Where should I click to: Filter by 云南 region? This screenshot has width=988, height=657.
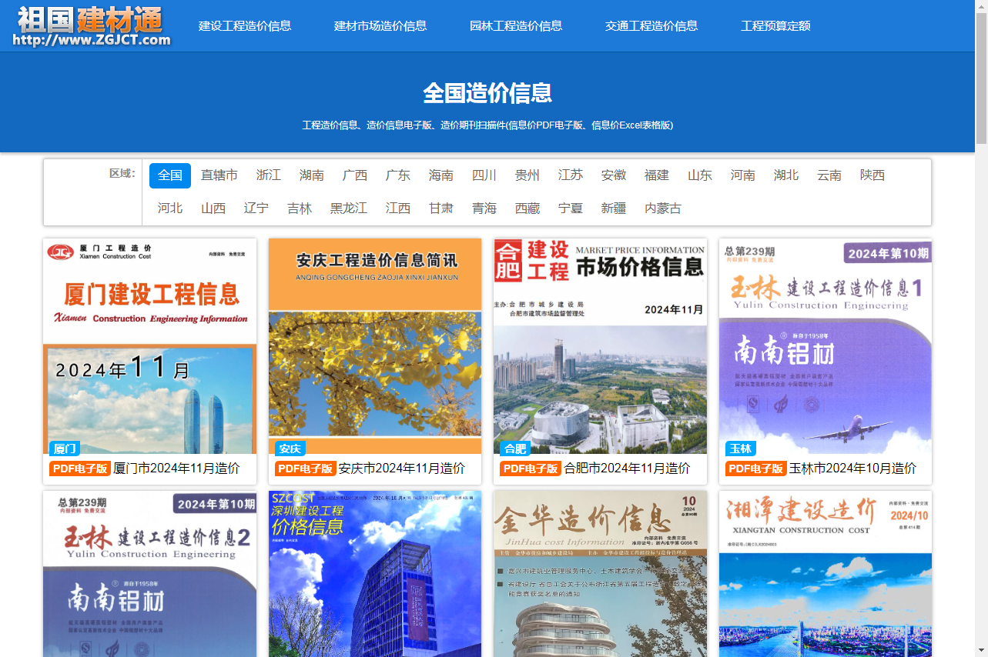829,175
